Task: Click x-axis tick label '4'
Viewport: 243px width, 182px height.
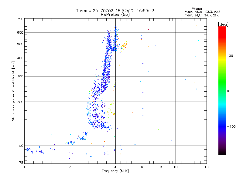Action: [115, 167]
